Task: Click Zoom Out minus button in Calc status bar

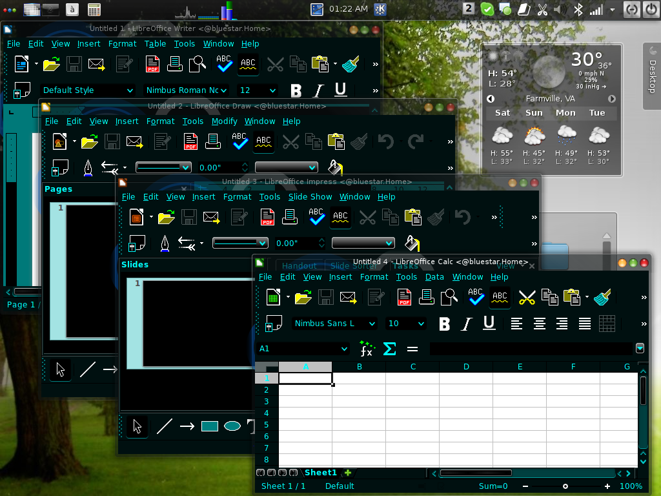Action: [525, 486]
